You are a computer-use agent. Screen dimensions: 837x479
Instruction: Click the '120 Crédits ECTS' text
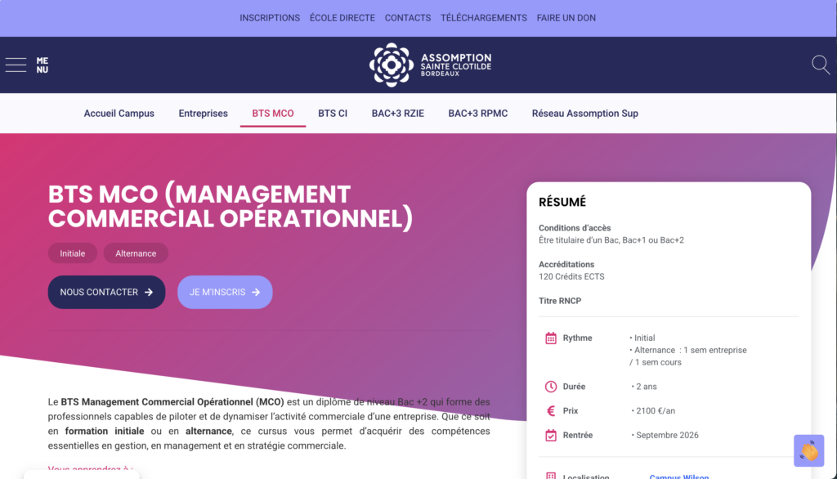point(571,276)
